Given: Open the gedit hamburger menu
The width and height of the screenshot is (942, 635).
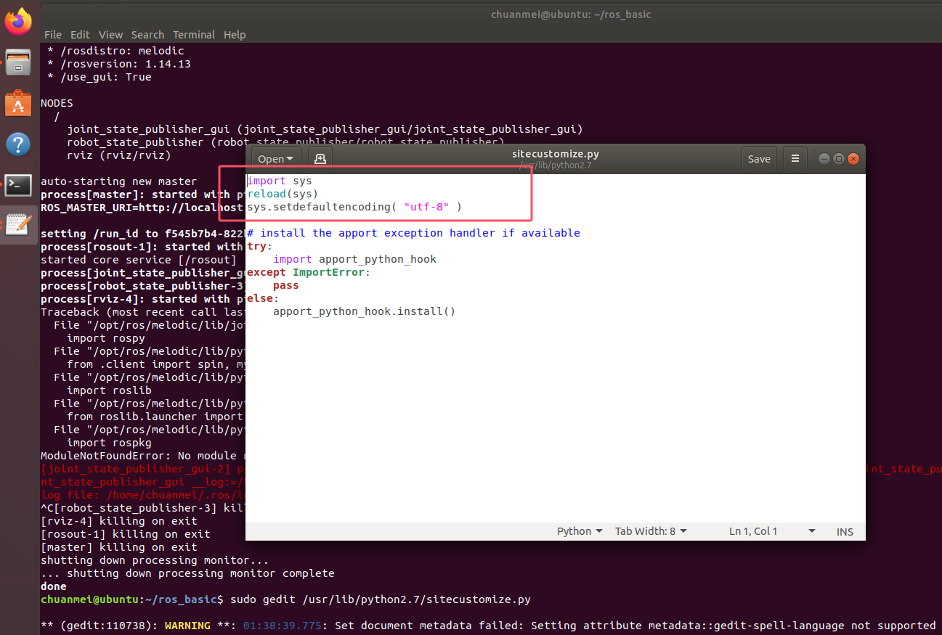Looking at the screenshot, I should (795, 158).
